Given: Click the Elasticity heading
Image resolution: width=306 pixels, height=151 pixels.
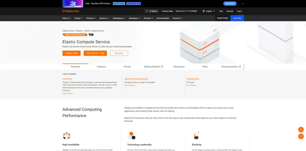Looking at the screenshot, I should (x=197, y=145).
